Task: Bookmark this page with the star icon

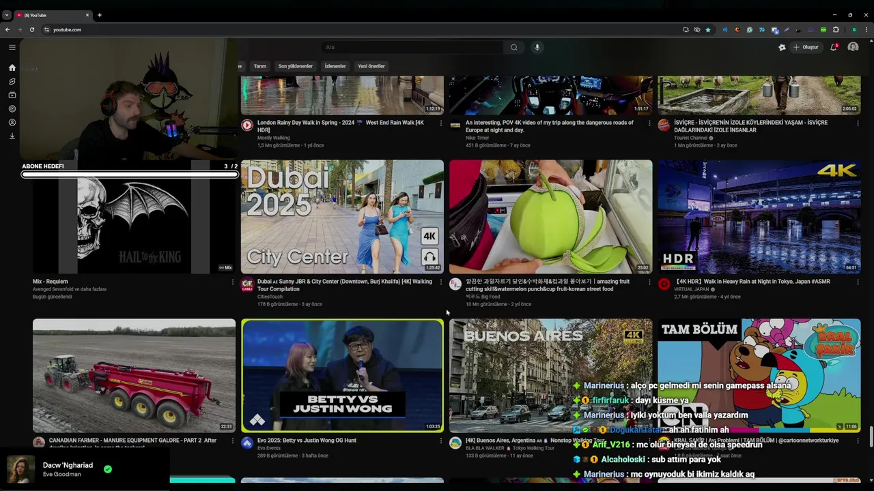Action: click(708, 29)
